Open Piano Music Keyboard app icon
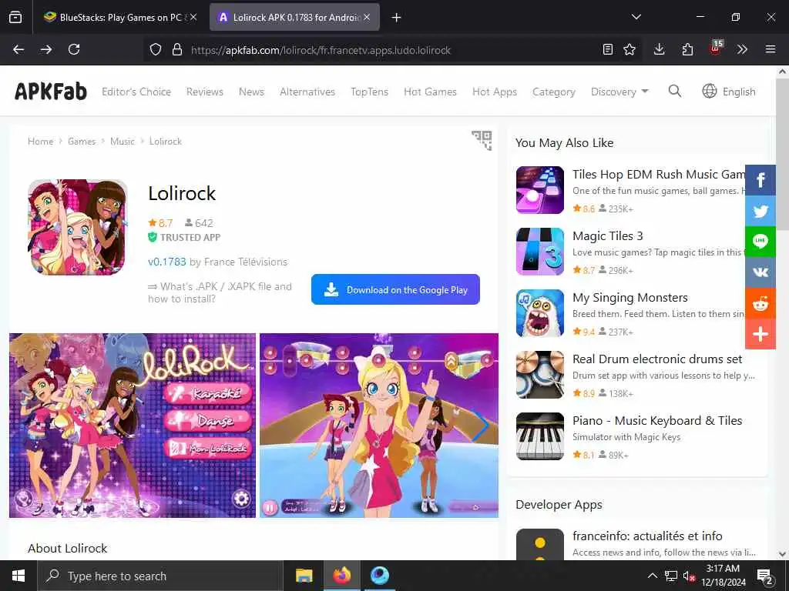The image size is (789, 591). (x=540, y=436)
